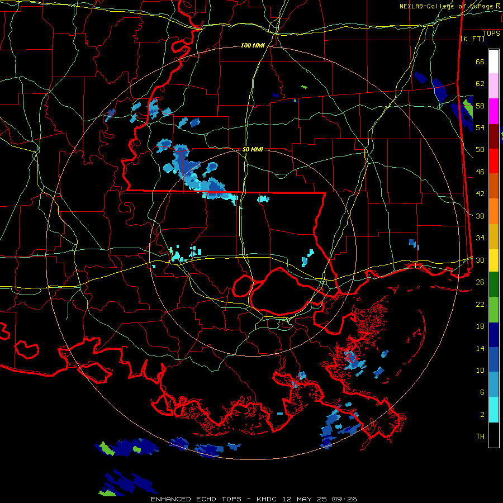This screenshot has width=503, height=503.
Task: Click the legend value 34
Action: click(480, 238)
